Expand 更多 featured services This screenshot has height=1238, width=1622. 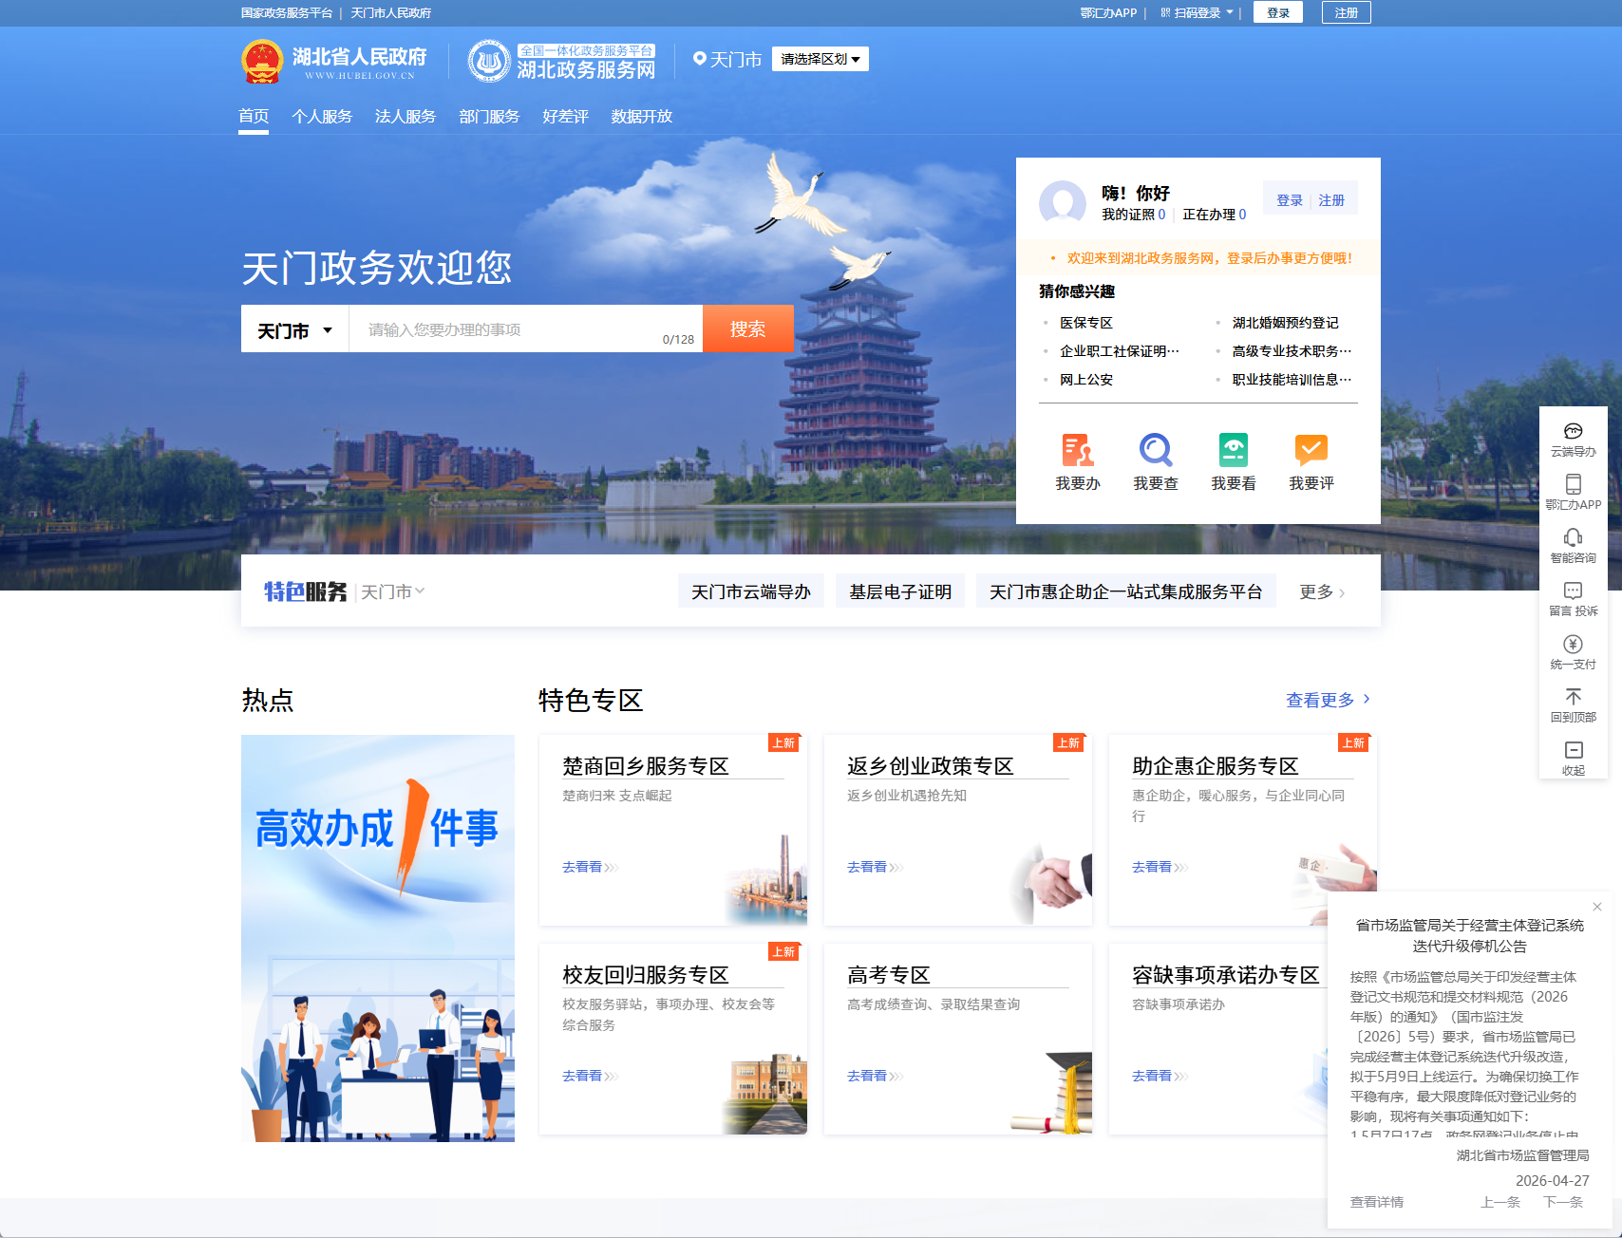1322,591
